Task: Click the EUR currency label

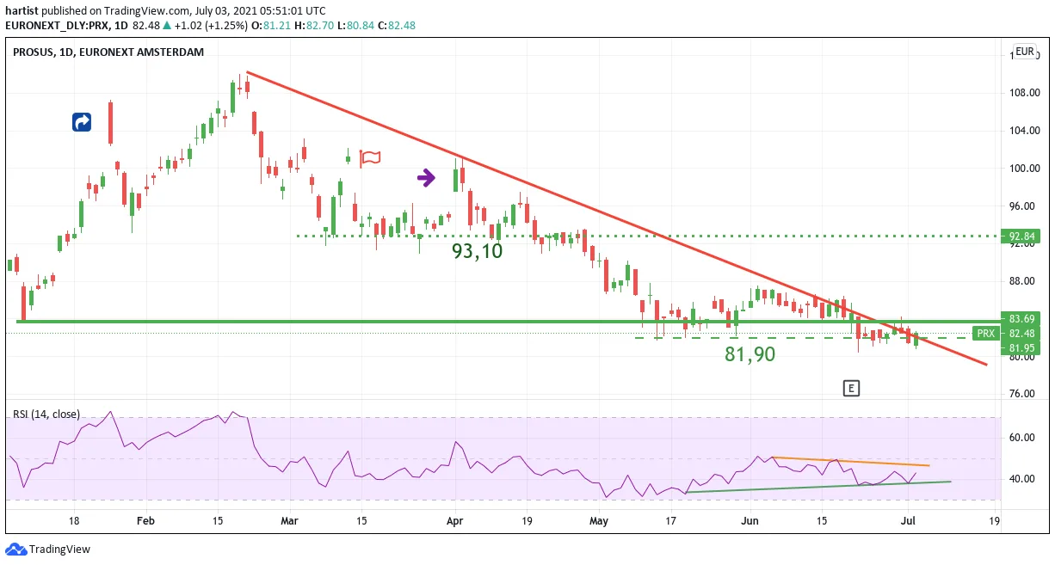Action: [x=1024, y=52]
